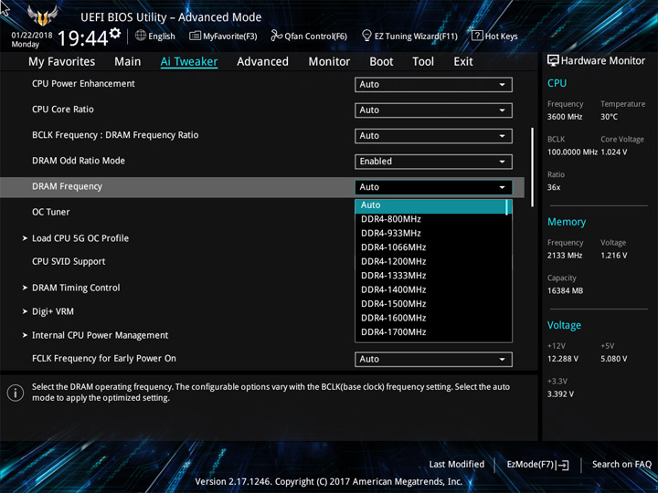Screen dimensions: 658x493
Task: Open BCLK:DRAM Frequency Ratio dropdown
Action: (433, 136)
